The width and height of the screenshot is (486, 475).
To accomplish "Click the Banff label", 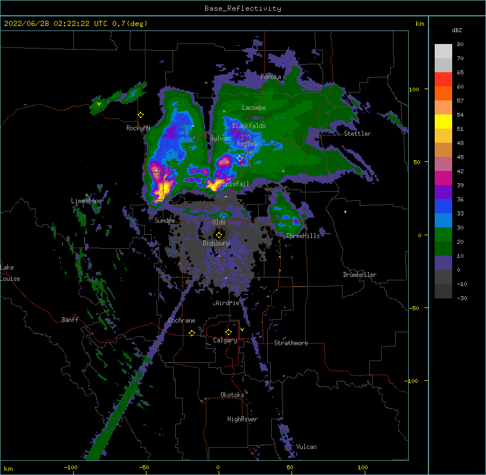I will [x=70, y=320].
